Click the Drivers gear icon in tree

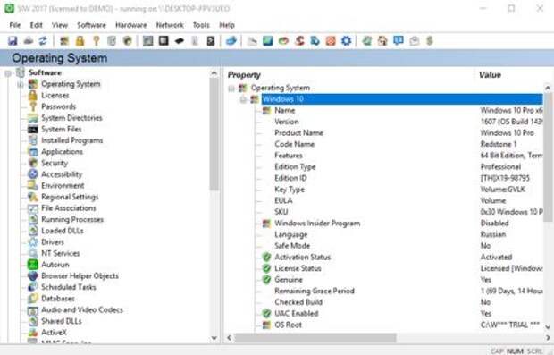pos(33,241)
